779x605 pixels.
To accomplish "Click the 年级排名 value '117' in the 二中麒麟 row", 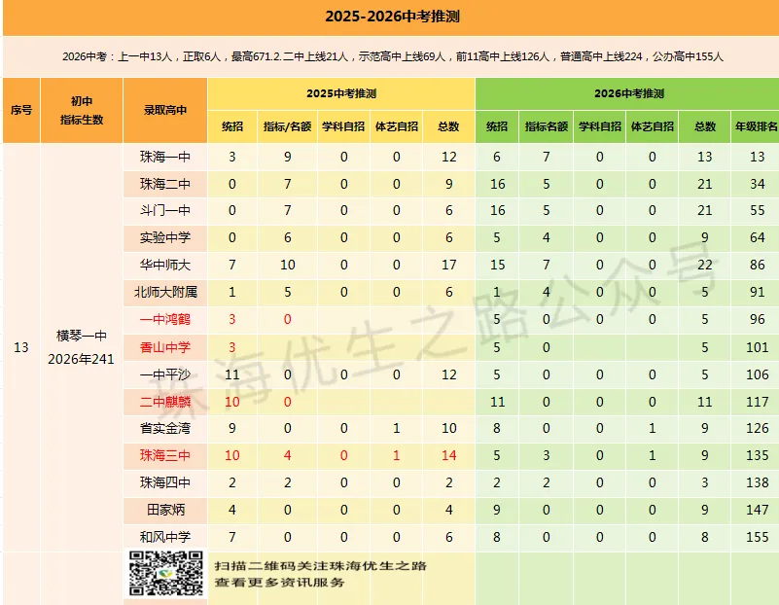I will coord(758,402).
